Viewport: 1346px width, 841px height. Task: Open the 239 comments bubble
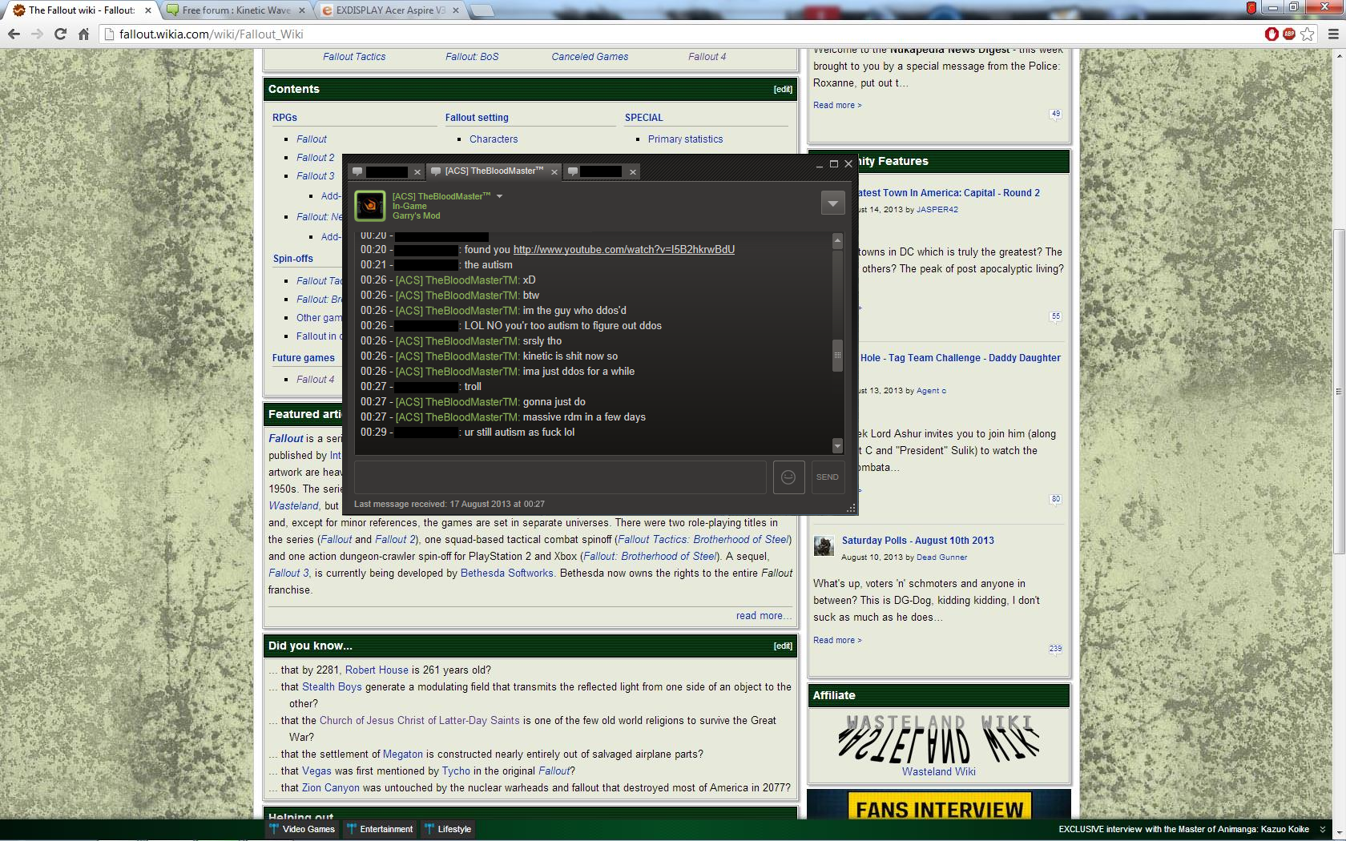point(1055,649)
